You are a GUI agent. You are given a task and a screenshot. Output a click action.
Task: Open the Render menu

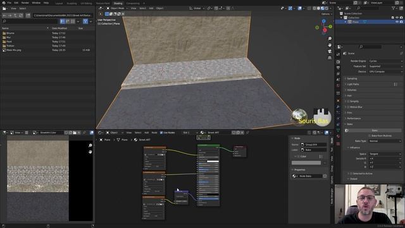pyautogui.click(x=25, y=3)
